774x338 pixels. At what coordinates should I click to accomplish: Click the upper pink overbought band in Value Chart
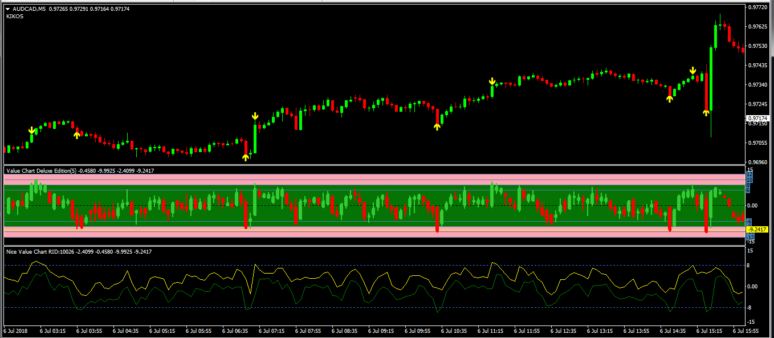342,178
